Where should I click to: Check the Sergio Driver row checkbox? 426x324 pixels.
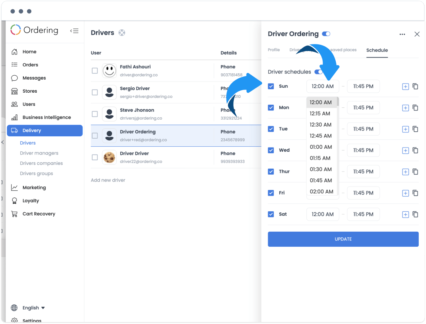pyautogui.click(x=95, y=92)
